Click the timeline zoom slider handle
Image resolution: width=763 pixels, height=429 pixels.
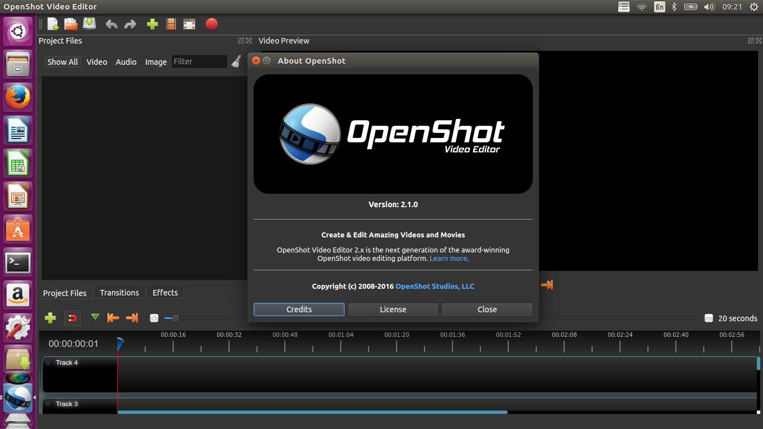[175, 318]
